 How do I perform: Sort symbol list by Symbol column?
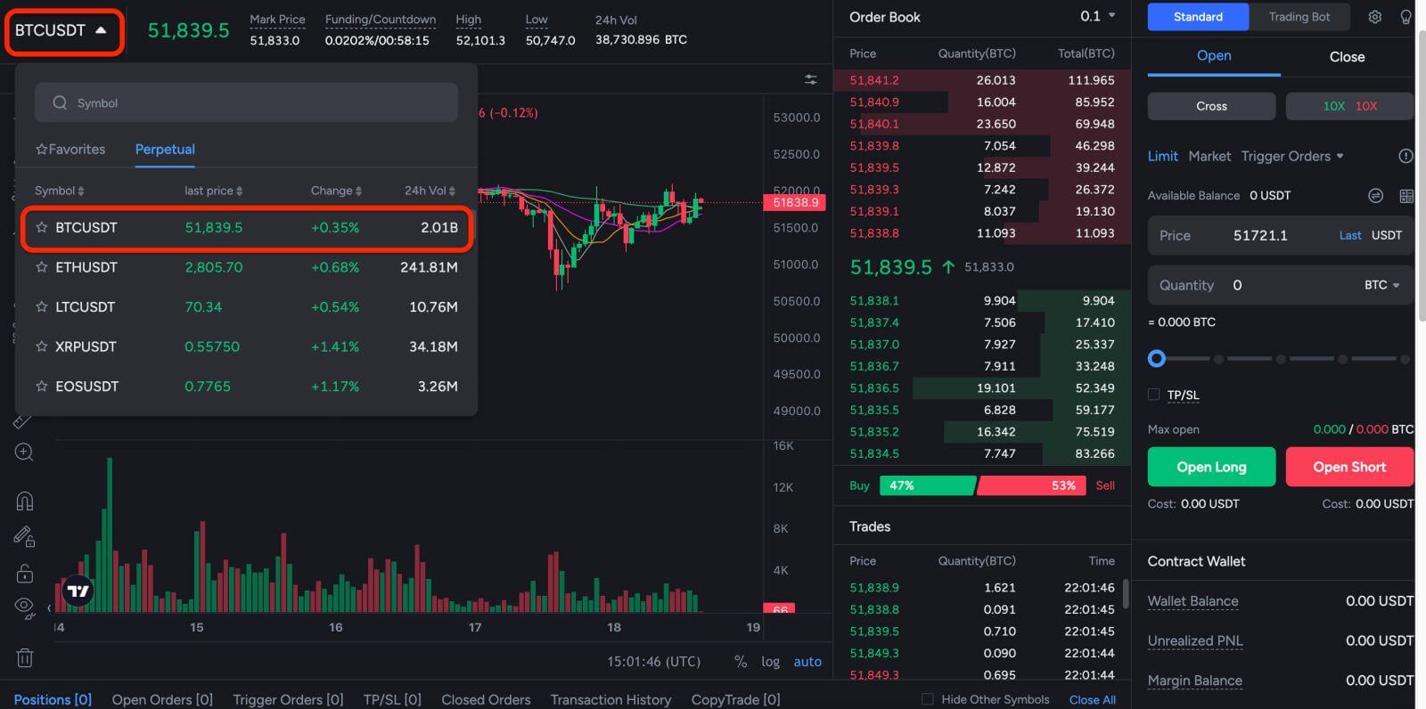click(59, 191)
